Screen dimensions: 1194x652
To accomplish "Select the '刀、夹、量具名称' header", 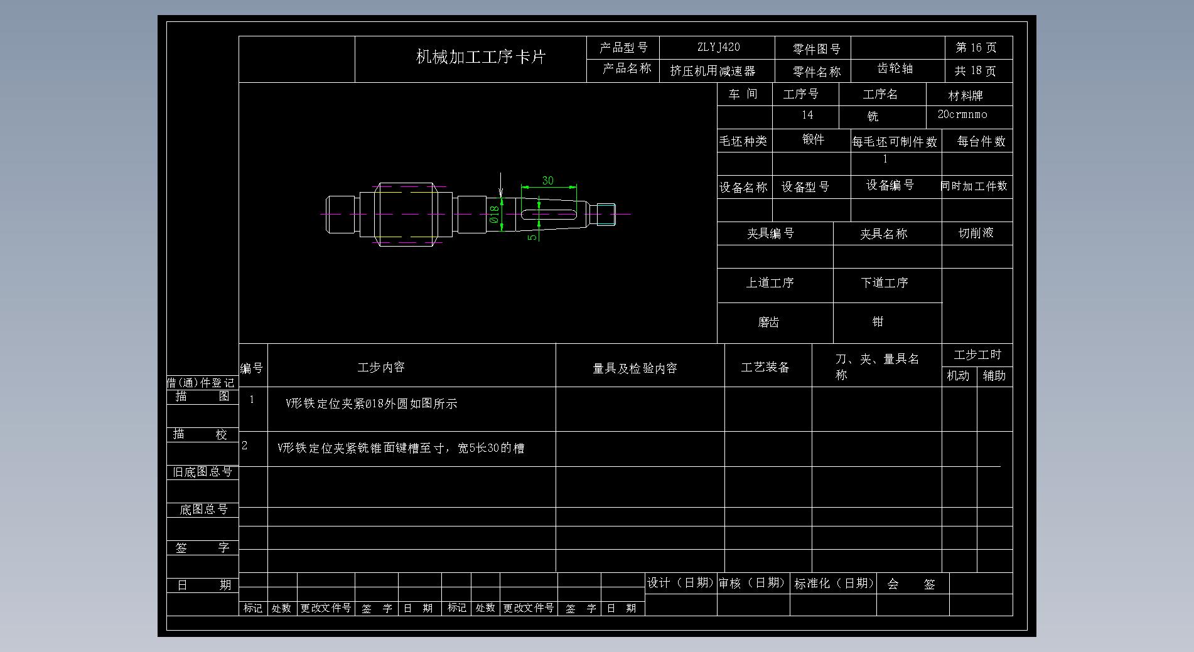I will click(877, 366).
